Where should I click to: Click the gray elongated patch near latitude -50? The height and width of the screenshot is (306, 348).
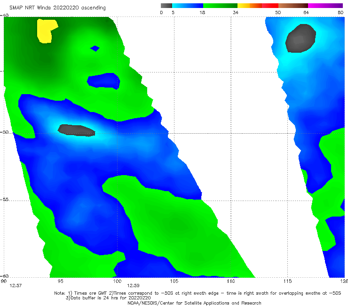click(x=76, y=130)
